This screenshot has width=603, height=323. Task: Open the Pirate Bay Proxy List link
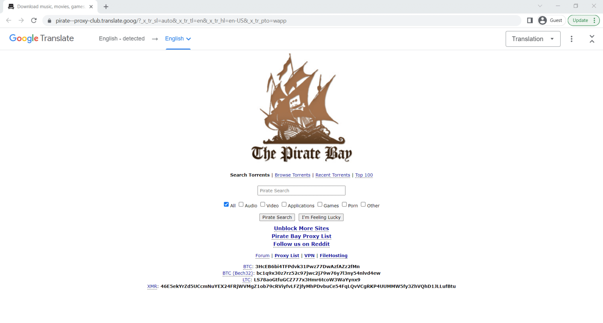[x=301, y=236]
